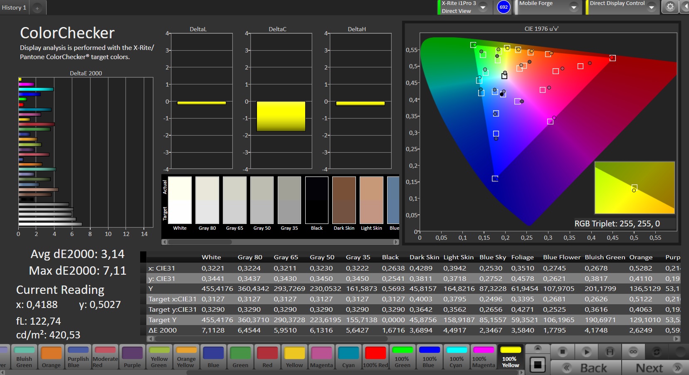This screenshot has height=375, width=689.
Task: Open the X-Rite i1Pro 3 meter dropdown
Action: 483,7
